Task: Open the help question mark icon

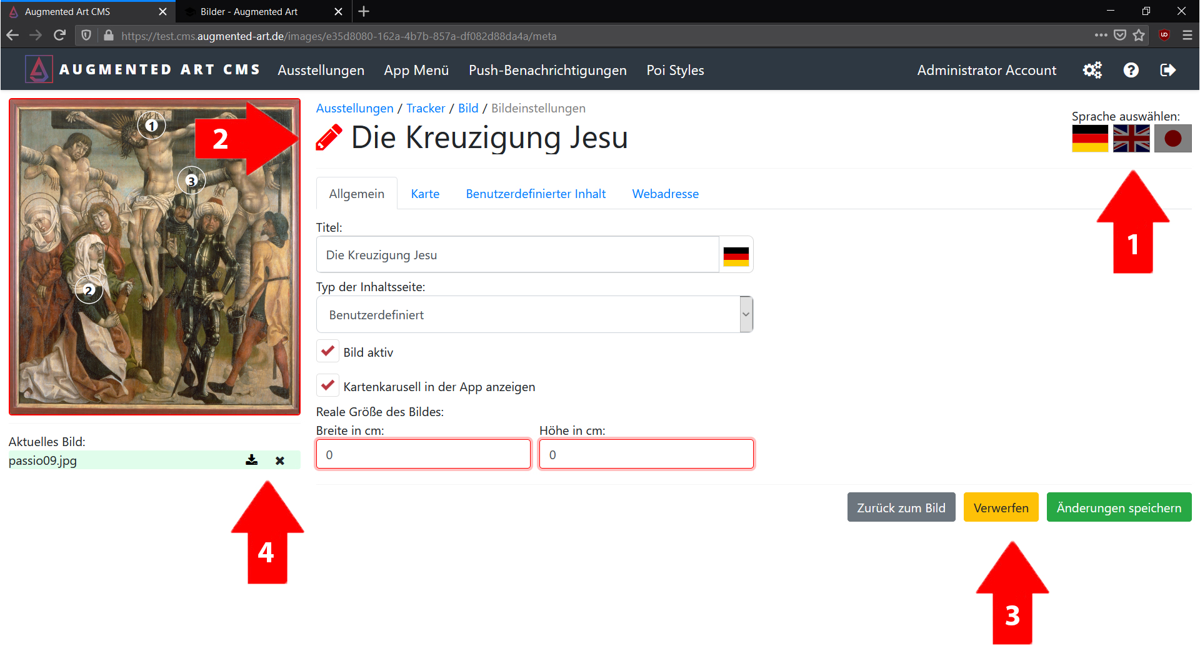Action: [x=1131, y=70]
